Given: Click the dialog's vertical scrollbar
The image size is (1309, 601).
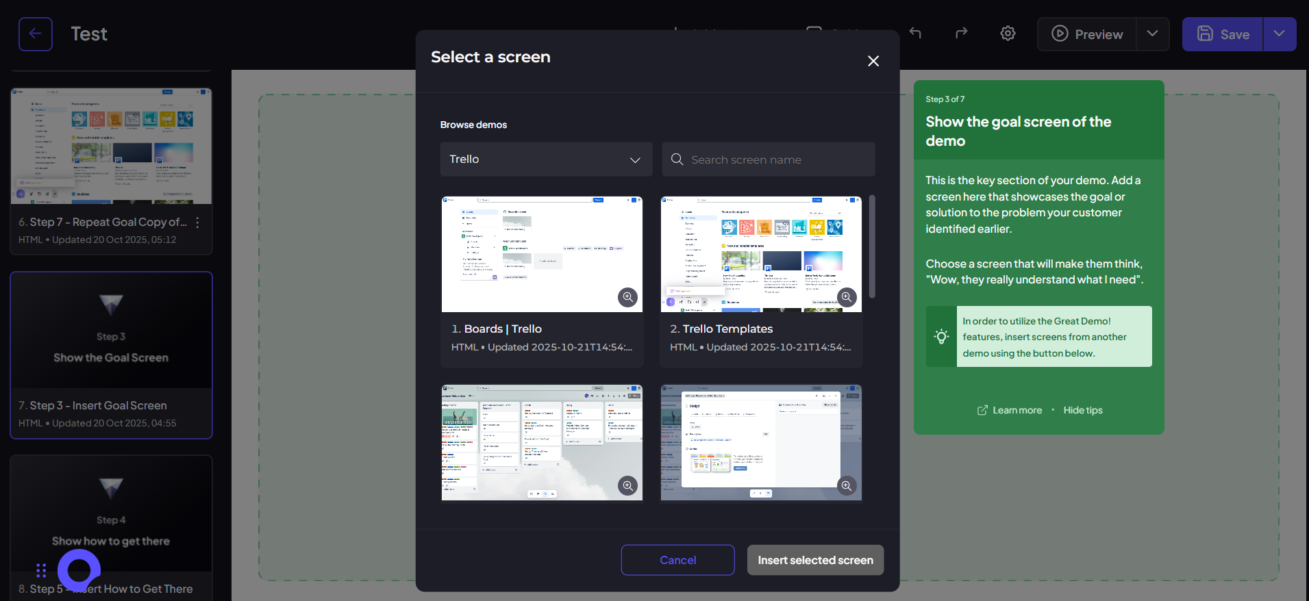Looking at the screenshot, I should click(872, 246).
